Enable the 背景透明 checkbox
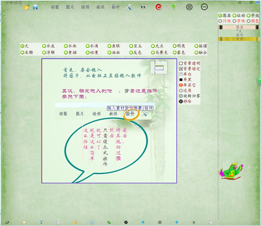The height and width of the screenshot is (226, 261). 181,63
